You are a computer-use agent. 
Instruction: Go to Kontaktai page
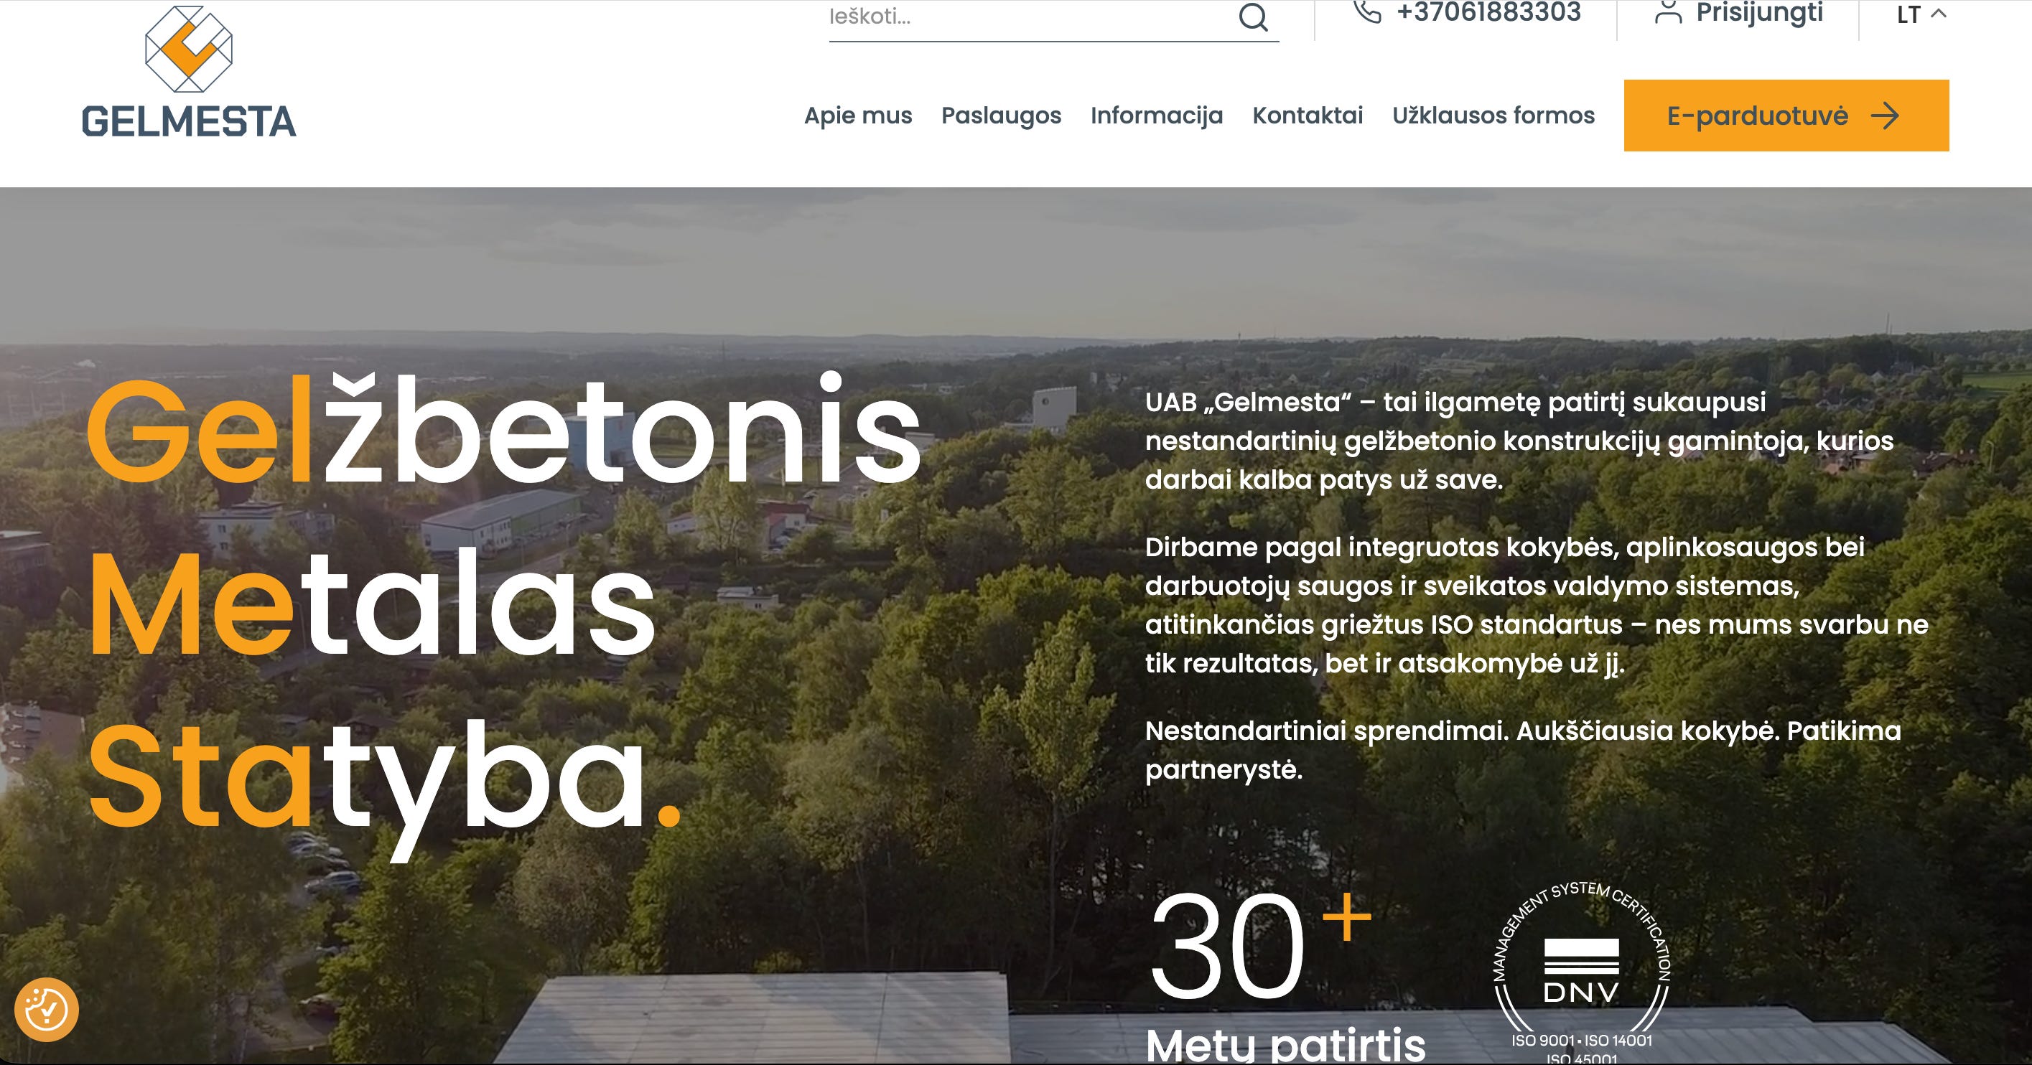point(1307,116)
